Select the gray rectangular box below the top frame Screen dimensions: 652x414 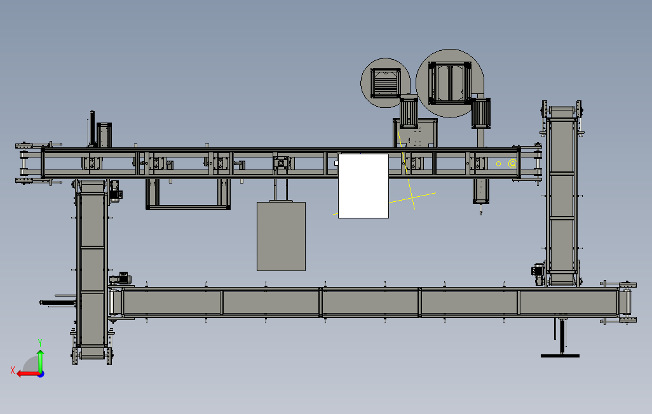point(281,236)
